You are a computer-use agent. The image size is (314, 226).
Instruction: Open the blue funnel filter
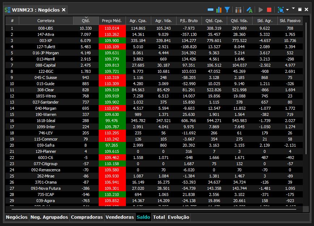click(x=227, y=10)
